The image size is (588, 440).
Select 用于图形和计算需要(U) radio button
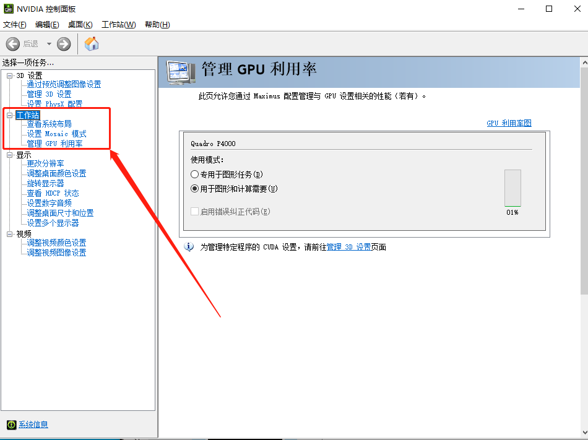coord(194,189)
